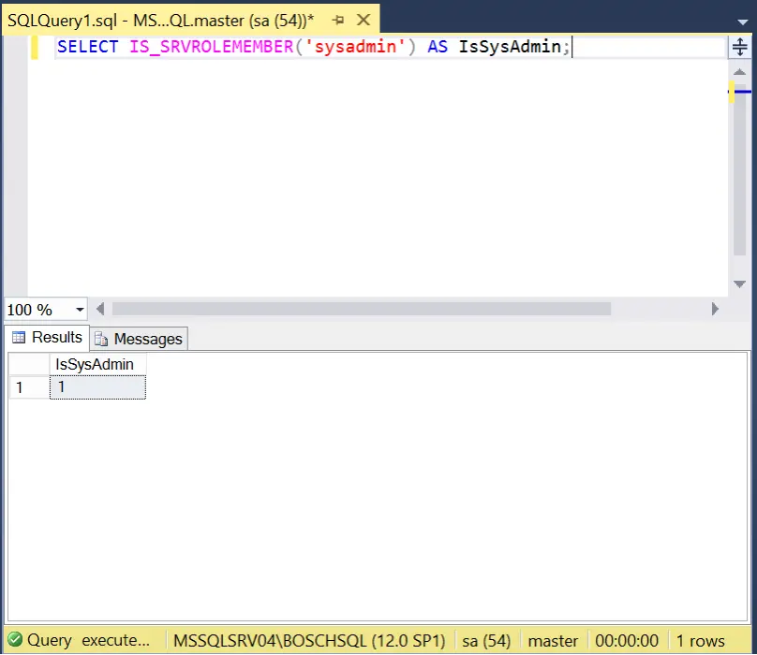Image resolution: width=757 pixels, height=655 pixels.
Task: Click the 1 rows status entry
Action: point(700,641)
